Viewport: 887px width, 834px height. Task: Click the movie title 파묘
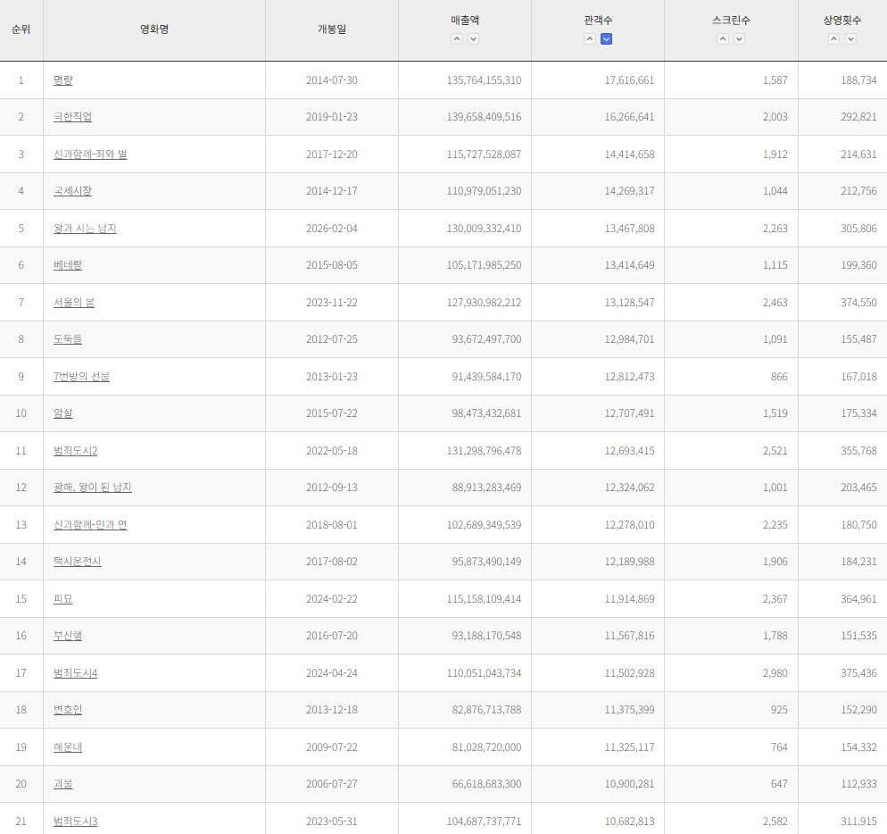tap(62, 599)
